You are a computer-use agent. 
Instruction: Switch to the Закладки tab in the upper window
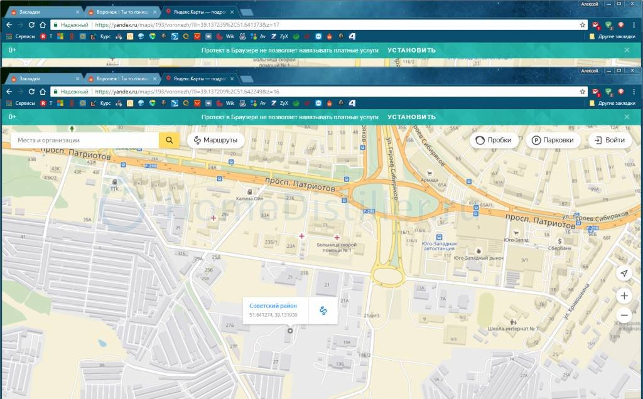[x=45, y=12]
